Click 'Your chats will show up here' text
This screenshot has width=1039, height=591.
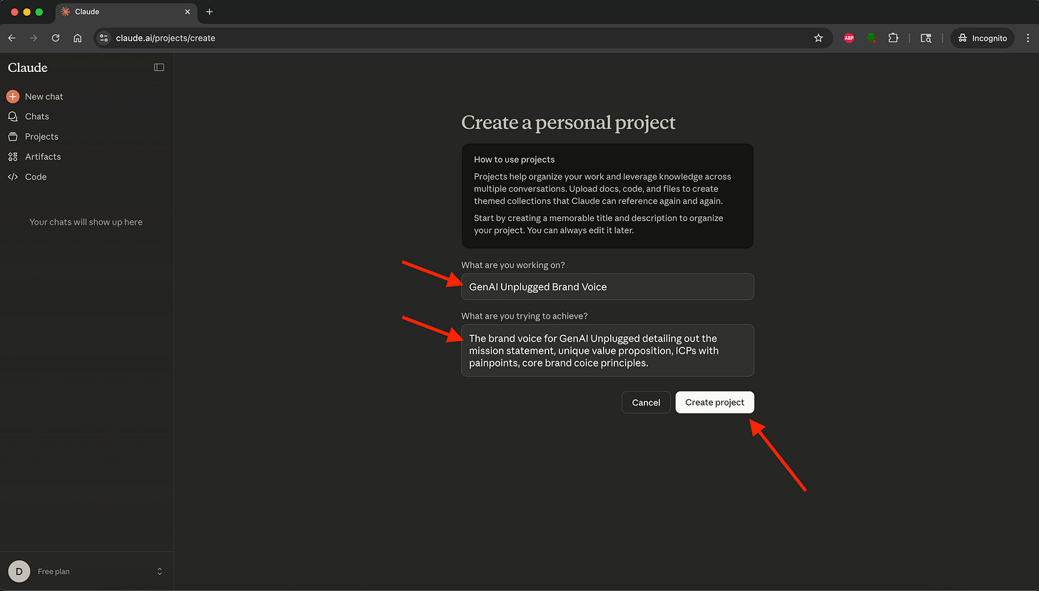pos(86,222)
